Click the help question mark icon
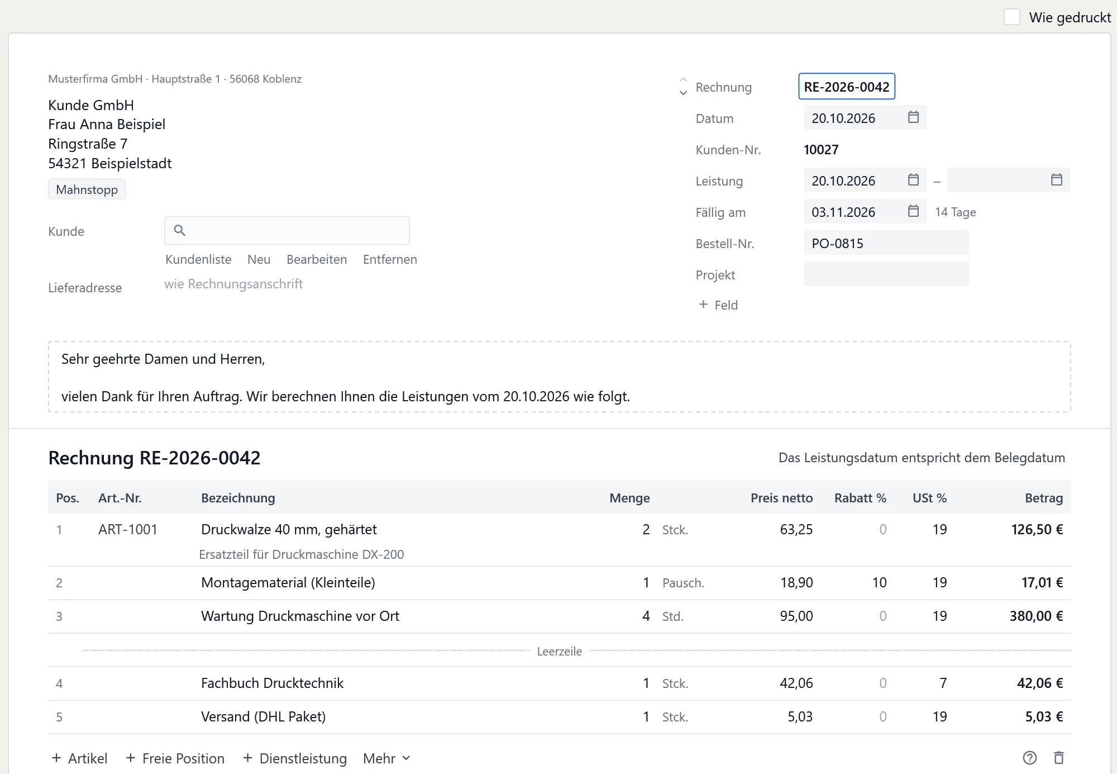Viewport: 1117px width, 774px height. click(1029, 758)
